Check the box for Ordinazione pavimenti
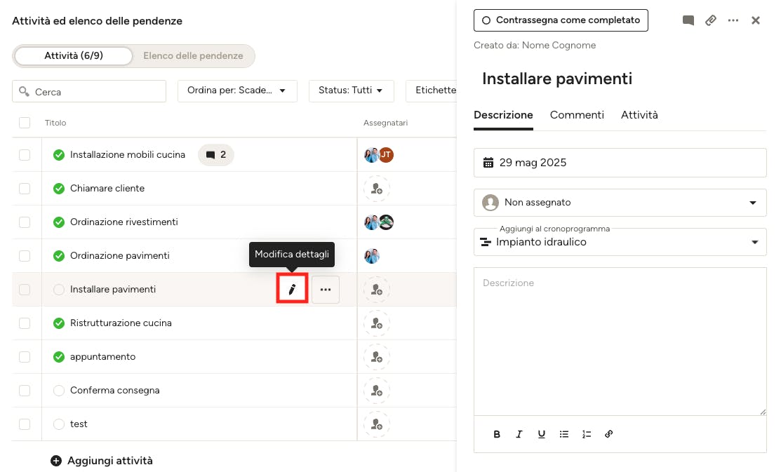The height and width of the screenshot is (472, 781). (x=25, y=256)
